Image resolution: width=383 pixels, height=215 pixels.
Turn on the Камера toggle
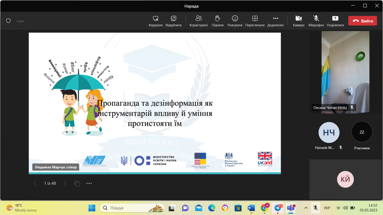tap(298, 19)
